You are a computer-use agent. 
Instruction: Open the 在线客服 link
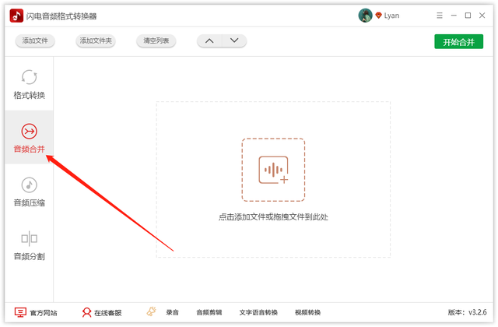[x=107, y=313]
